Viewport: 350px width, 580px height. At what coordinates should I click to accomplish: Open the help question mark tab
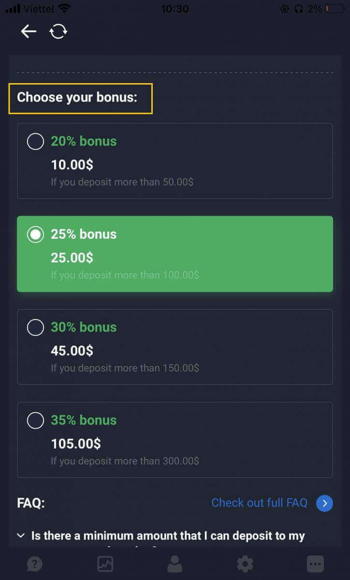click(35, 564)
